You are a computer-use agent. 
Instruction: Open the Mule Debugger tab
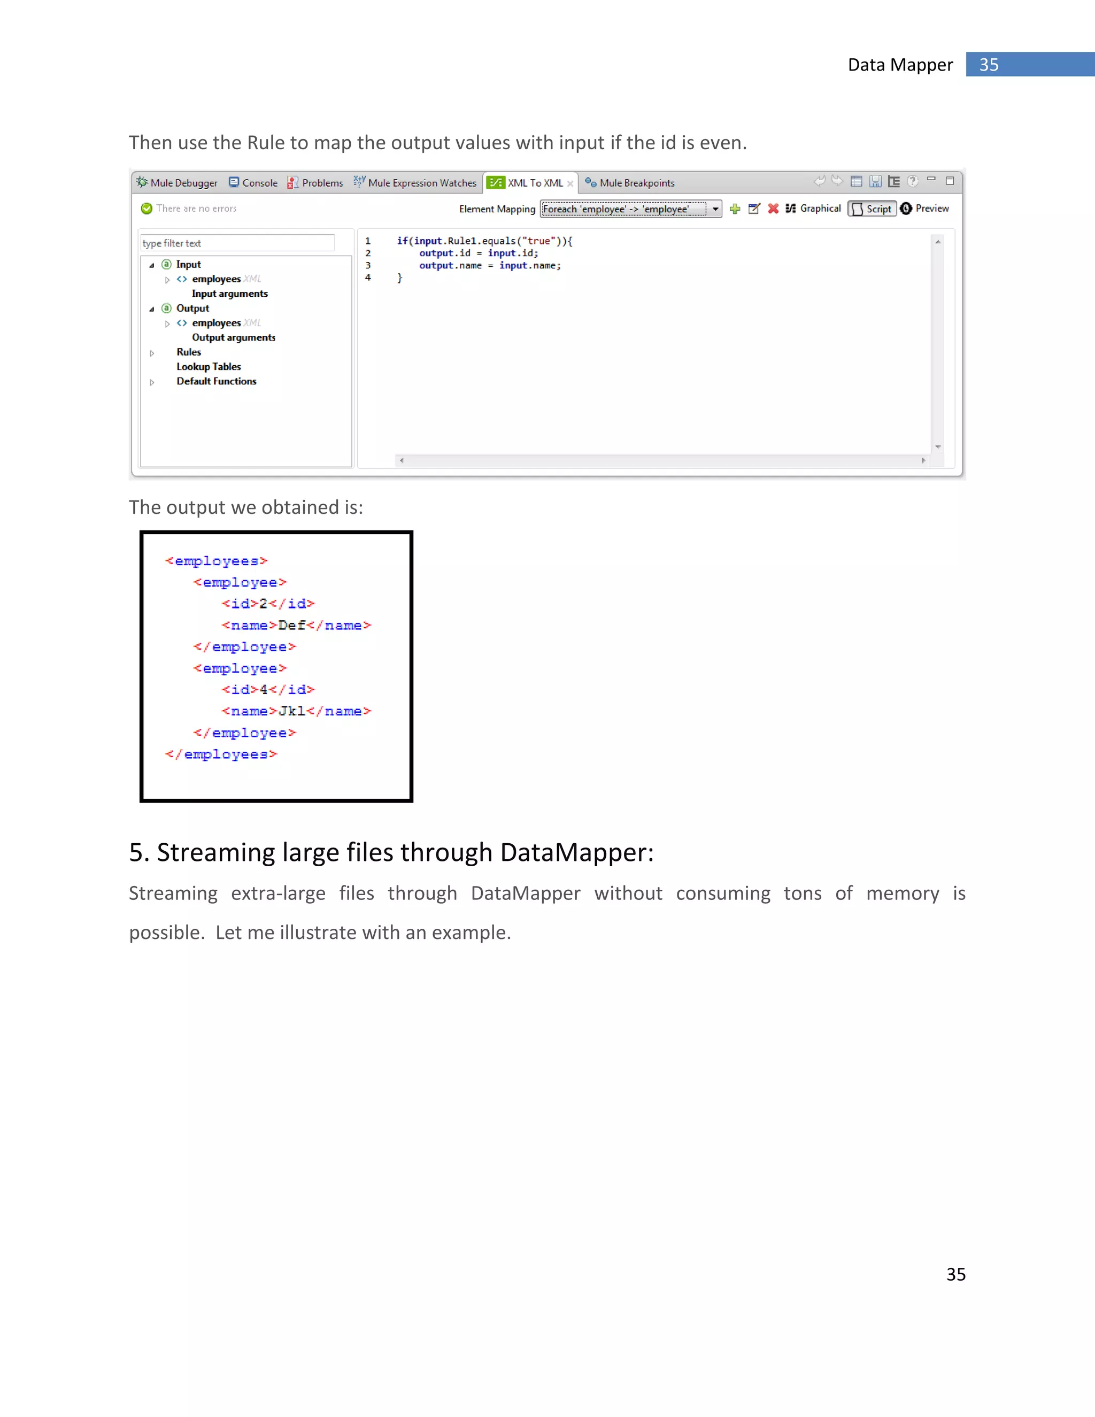(176, 183)
